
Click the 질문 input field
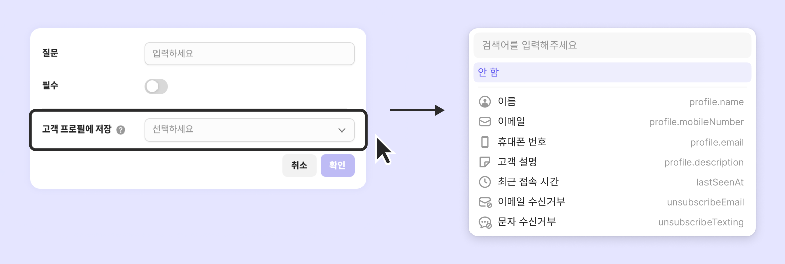pos(249,54)
